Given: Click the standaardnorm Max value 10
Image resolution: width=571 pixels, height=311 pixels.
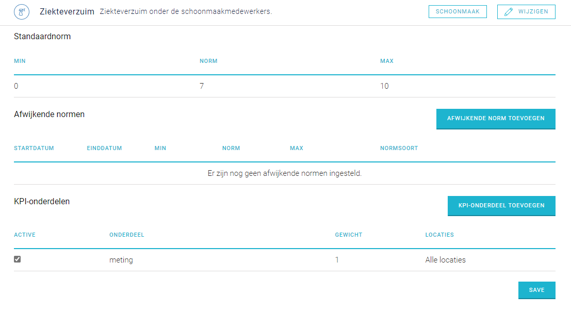Looking at the screenshot, I should [384, 86].
